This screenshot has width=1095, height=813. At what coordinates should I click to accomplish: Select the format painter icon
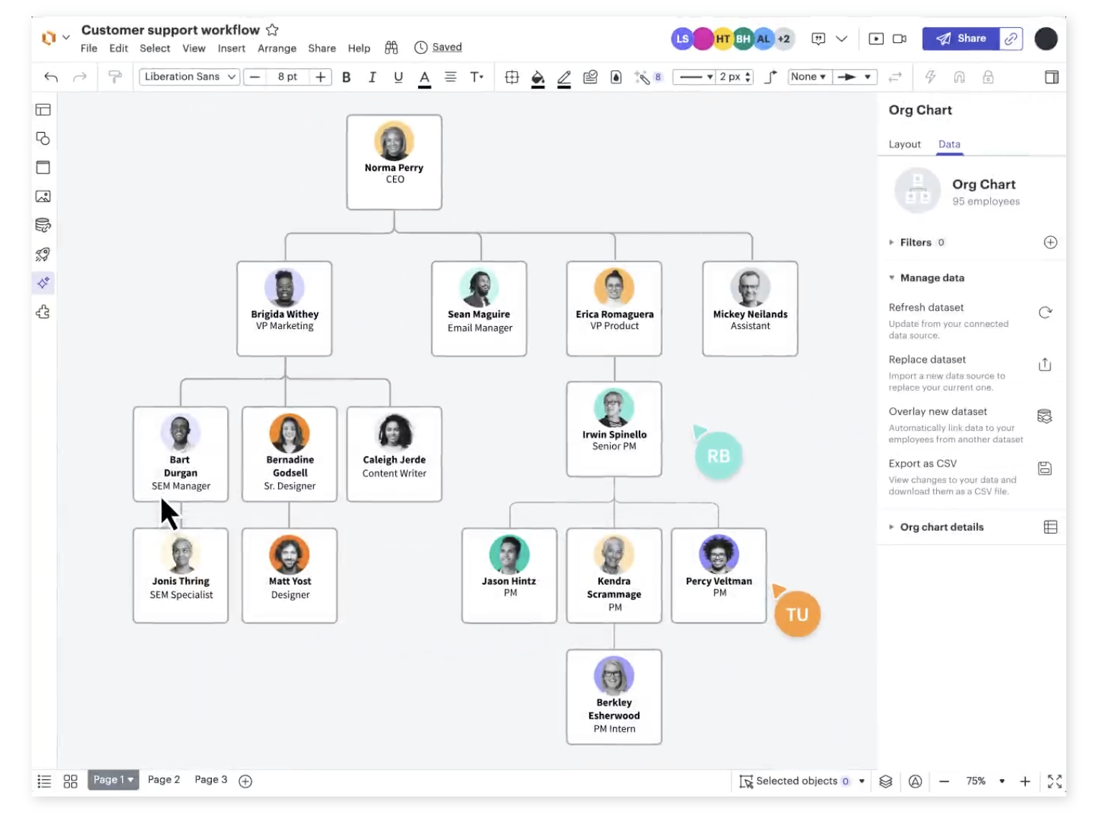tap(115, 77)
